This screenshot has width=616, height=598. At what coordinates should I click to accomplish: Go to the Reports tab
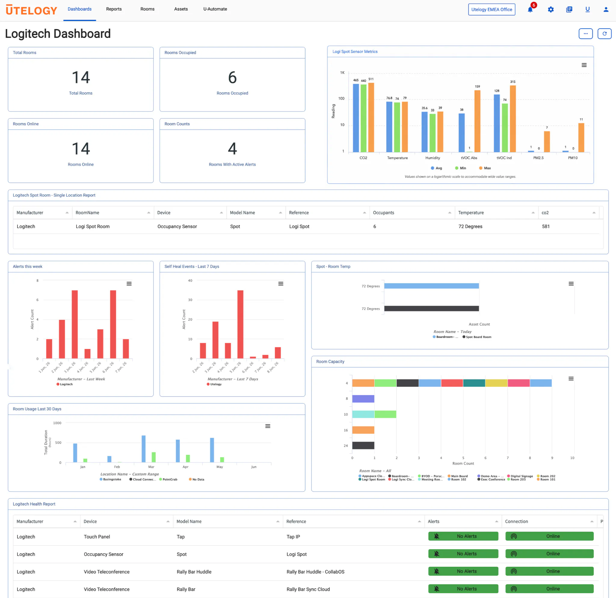tap(114, 9)
